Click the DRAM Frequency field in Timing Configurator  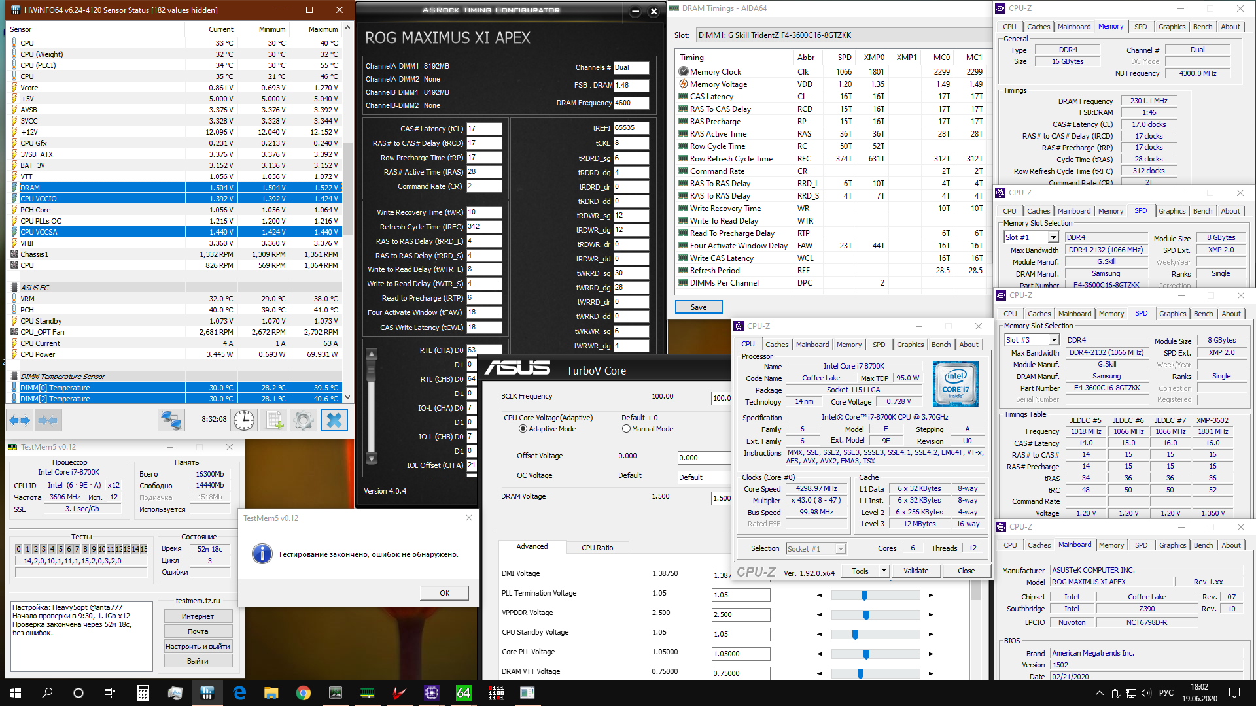[631, 103]
